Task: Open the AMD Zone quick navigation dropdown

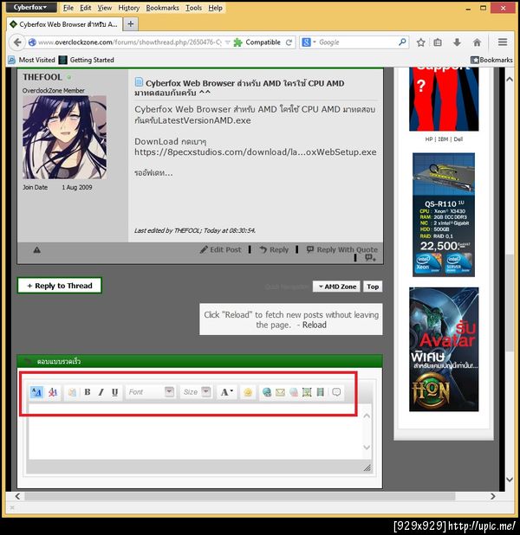Action: tap(336, 287)
